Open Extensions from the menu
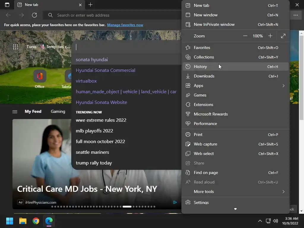The width and height of the screenshot is (304, 228). pos(235,104)
